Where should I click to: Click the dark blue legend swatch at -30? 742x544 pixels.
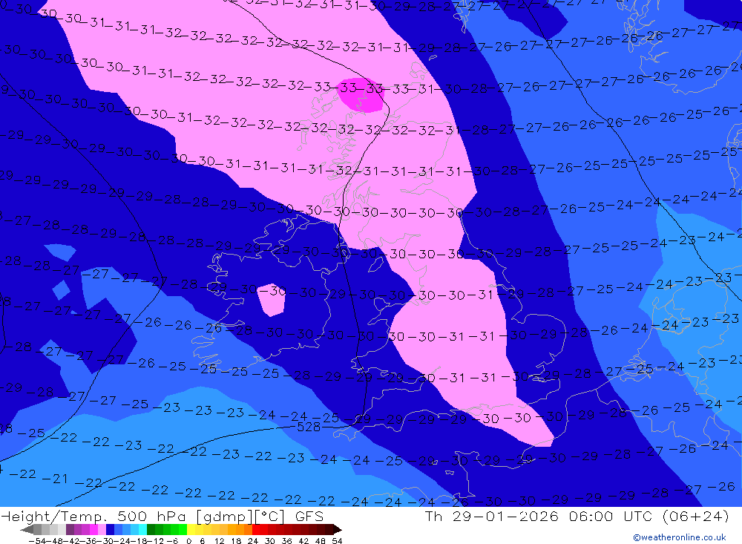pos(110,530)
